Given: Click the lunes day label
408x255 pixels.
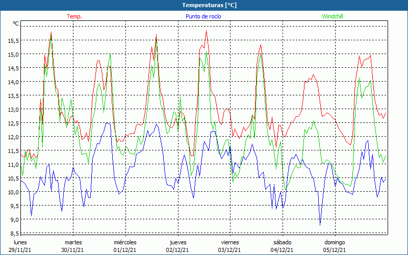Looking at the screenshot, I should 20,242.
